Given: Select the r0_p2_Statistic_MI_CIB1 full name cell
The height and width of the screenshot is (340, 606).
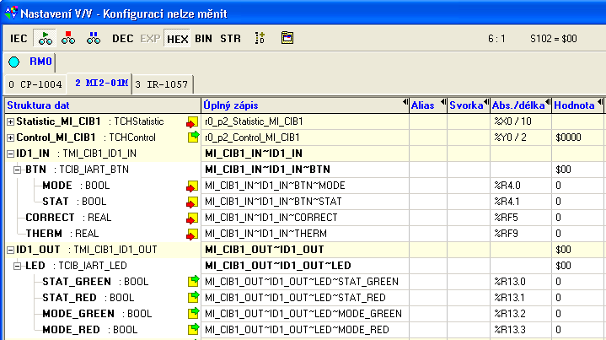Looking at the screenshot, I should [x=305, y=121].
